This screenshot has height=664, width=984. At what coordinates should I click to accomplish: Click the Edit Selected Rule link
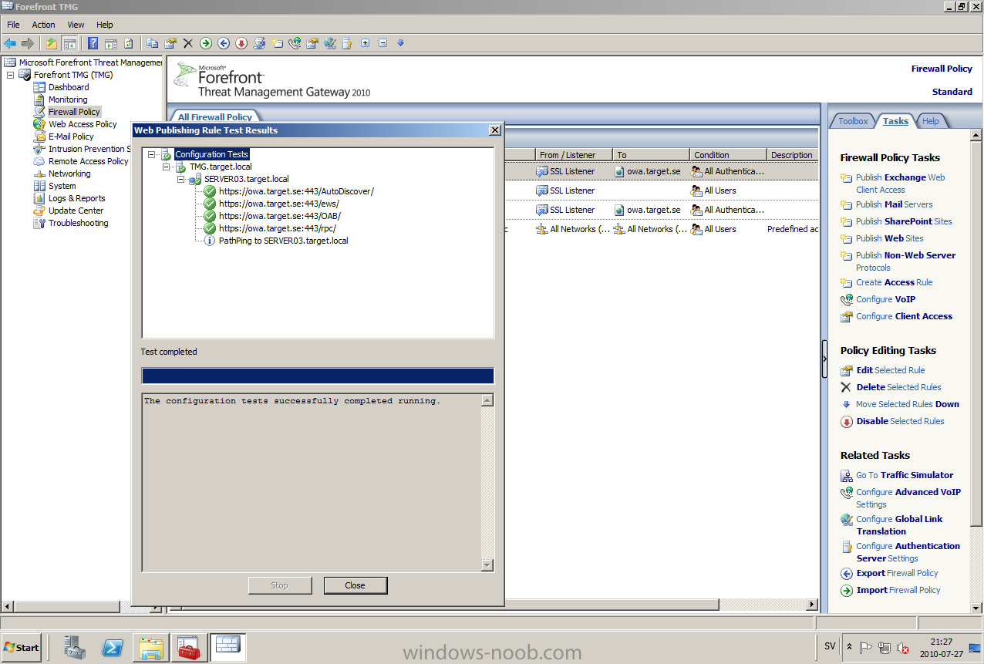tap(891, 370)
